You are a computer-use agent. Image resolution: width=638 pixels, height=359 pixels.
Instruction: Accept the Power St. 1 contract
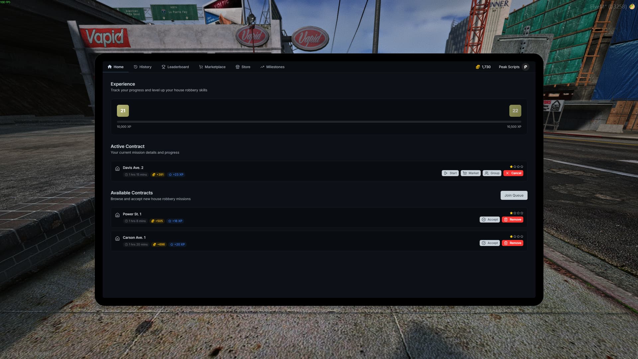pos(489,220)
